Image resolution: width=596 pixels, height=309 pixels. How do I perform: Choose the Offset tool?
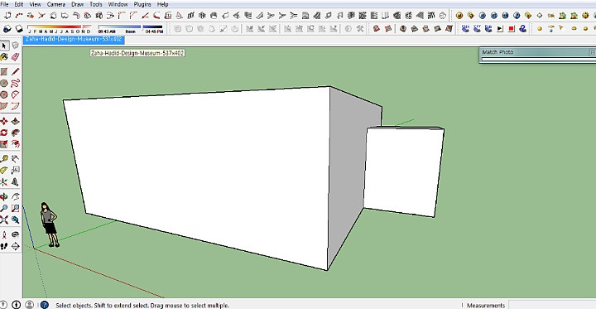click(x=15, y=144)
